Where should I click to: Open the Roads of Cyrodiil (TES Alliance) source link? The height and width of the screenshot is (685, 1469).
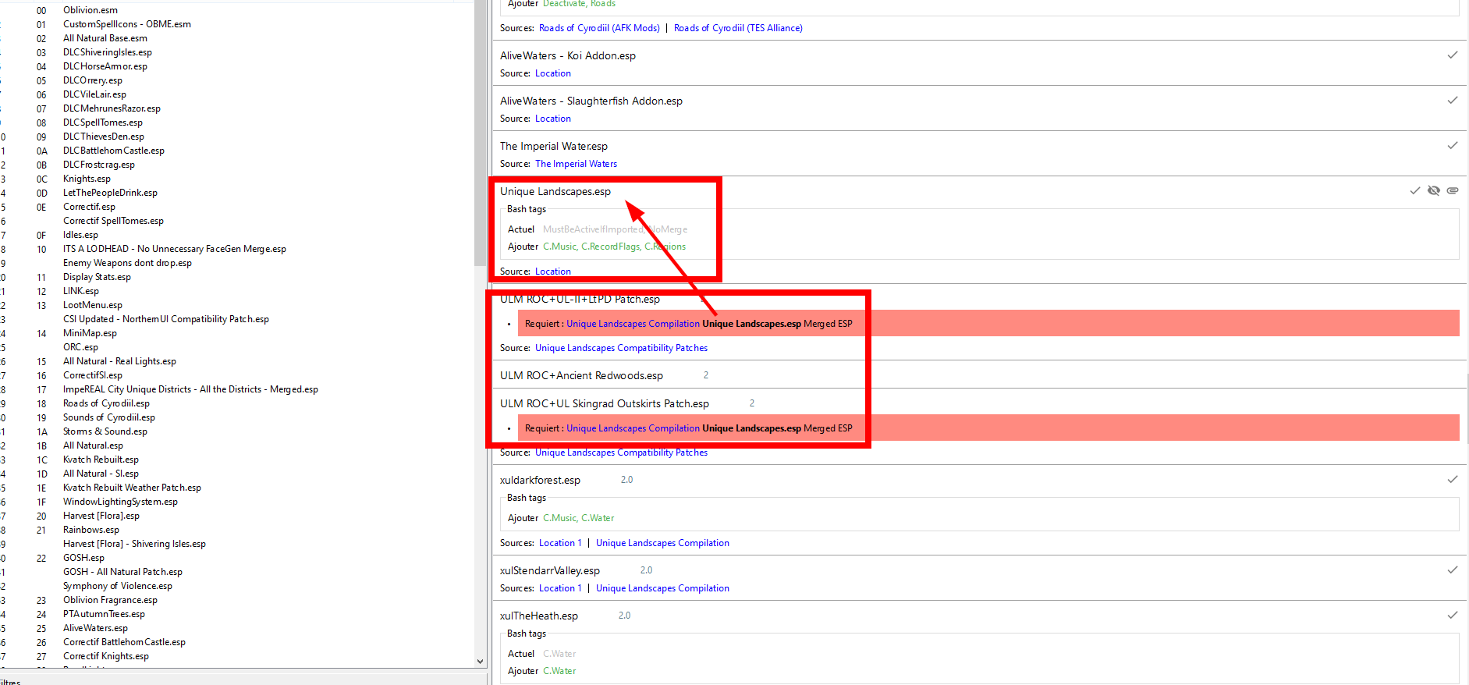click(x=738, y=28)
